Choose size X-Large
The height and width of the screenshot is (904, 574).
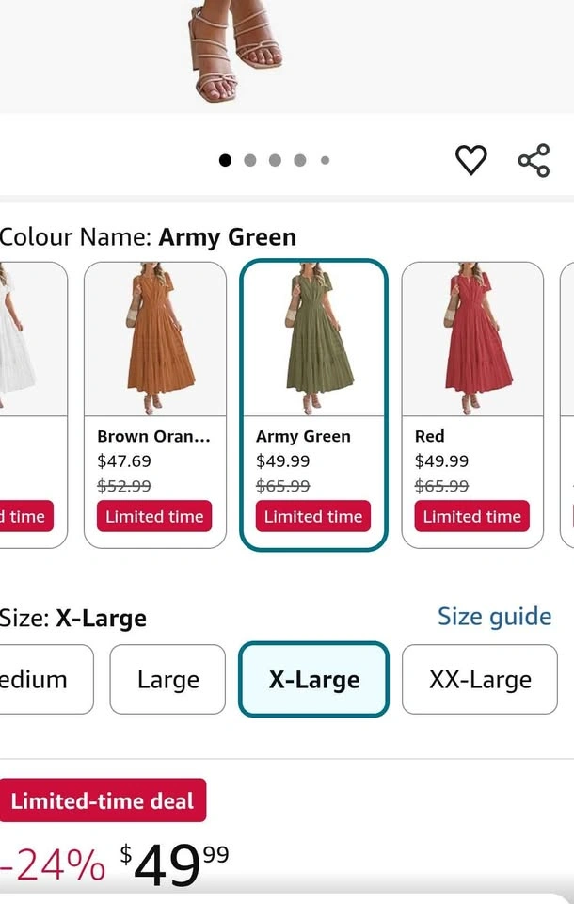pos(313,679)
